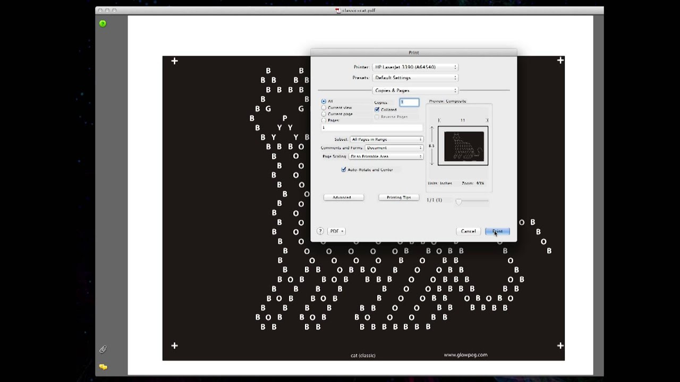Viewport: 680px width, 382px height.
Task: Open the PDF menu in the dialog
Action: pyautogui.click(x=336, y=231)
